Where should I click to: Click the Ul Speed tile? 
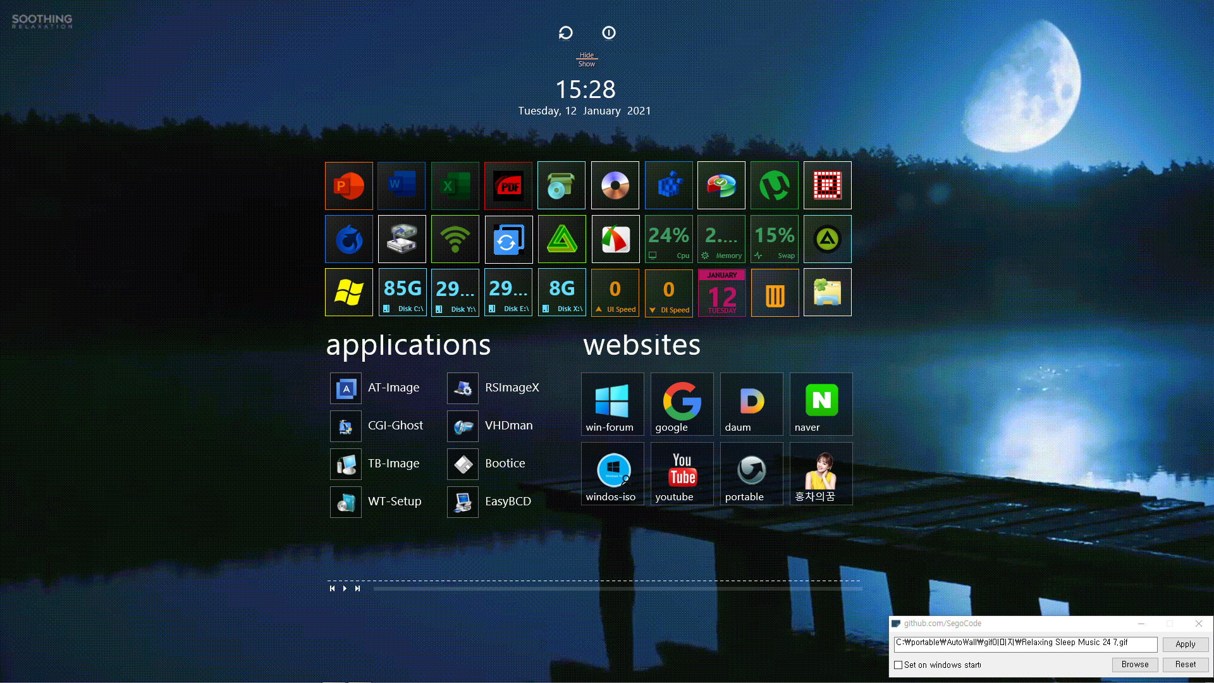point(615,292)
